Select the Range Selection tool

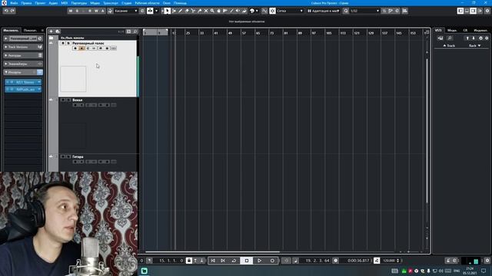[174, 11]
